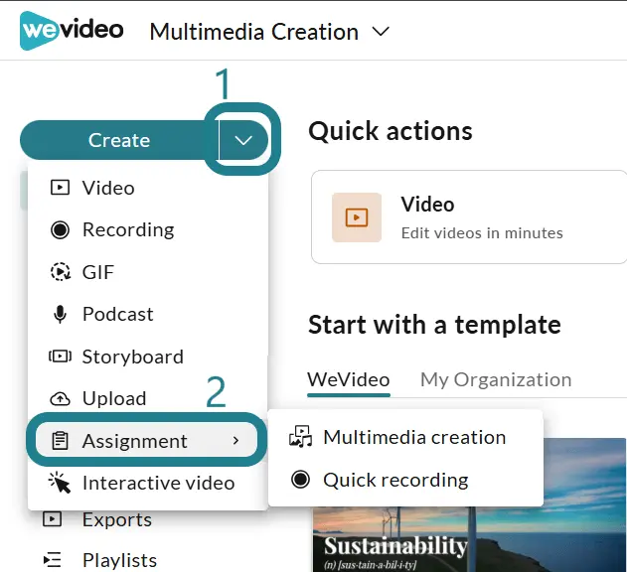Screen dimensions: 627x572
Task: Open the Video quick action card
Action: [469, 217]
